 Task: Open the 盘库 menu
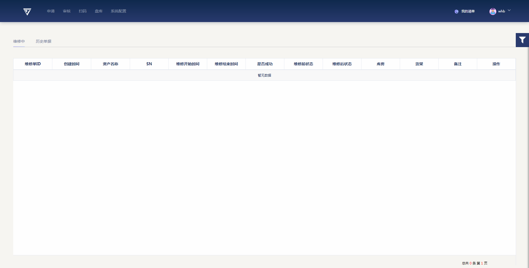[x=99, y=11]
